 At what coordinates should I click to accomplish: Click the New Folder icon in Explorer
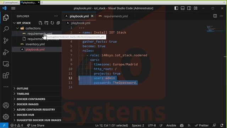(46, 23)
